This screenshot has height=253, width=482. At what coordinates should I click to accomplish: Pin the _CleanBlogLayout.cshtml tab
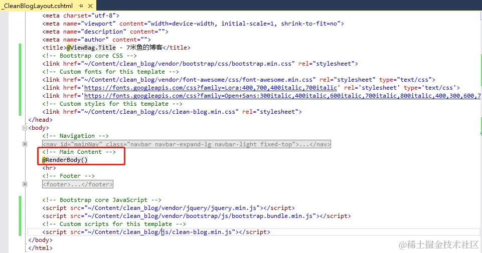[81, 6]
